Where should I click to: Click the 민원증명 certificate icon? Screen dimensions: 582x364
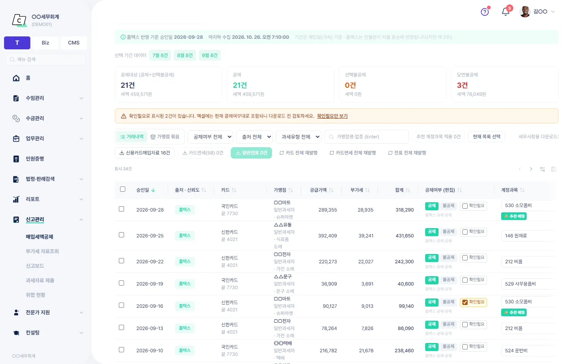point(16,159)
